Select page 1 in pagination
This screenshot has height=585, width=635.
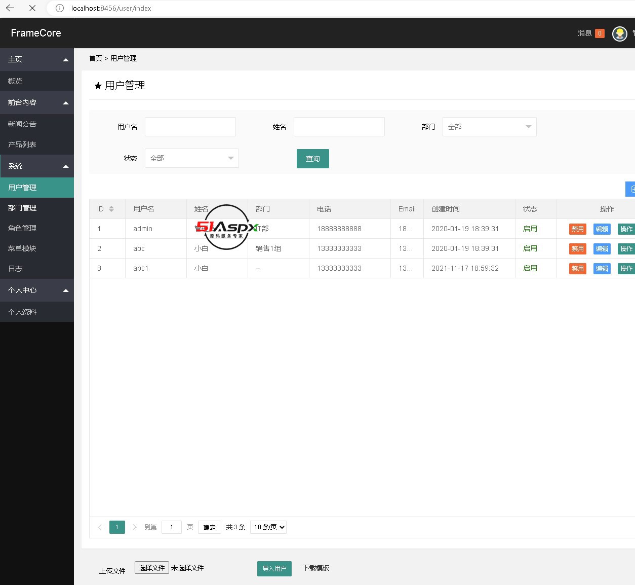(117, 527)
